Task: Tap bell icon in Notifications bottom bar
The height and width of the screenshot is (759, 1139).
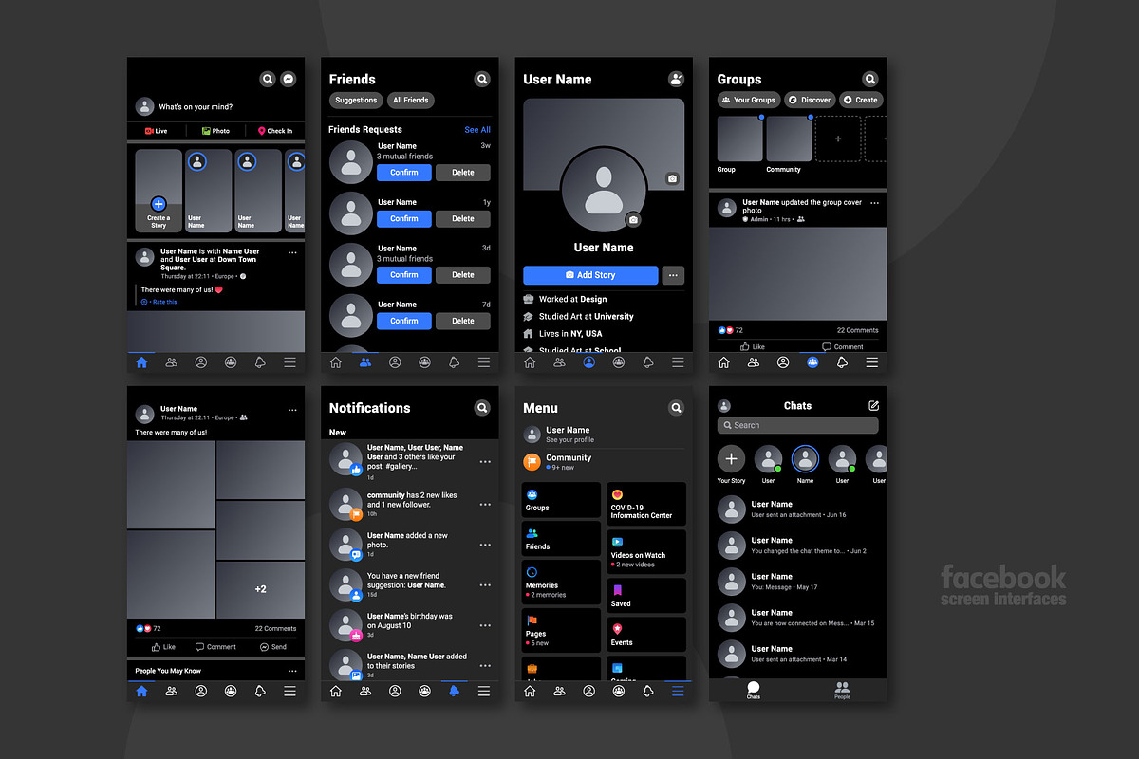Action: tap(454, 691)
